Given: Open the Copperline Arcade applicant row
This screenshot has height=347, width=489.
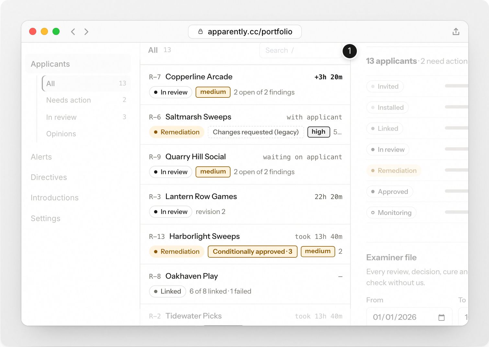Looking at the screenshot, I should pos(245,85).
